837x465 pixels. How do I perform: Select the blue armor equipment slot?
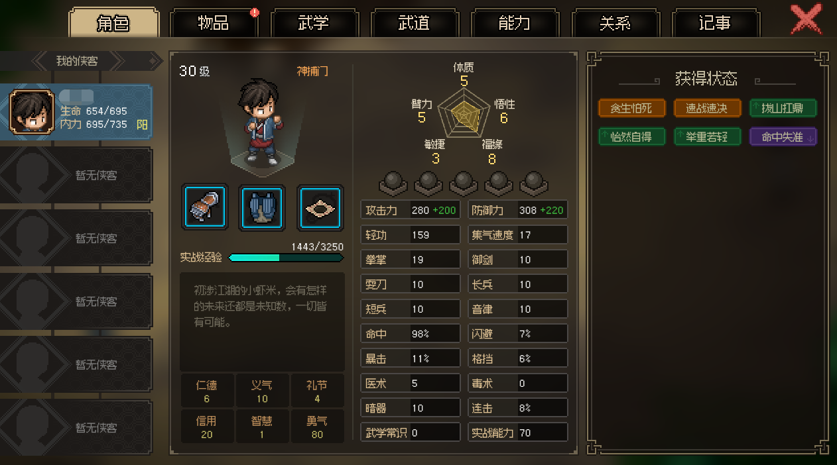263,207
